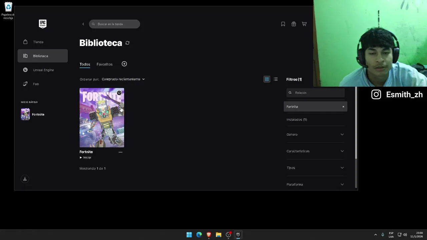Image resolution: width=427 pixels, height=240 pixels.
Task: Click the search box 'Buscar en la tienda'
Action: coord(114,24)
